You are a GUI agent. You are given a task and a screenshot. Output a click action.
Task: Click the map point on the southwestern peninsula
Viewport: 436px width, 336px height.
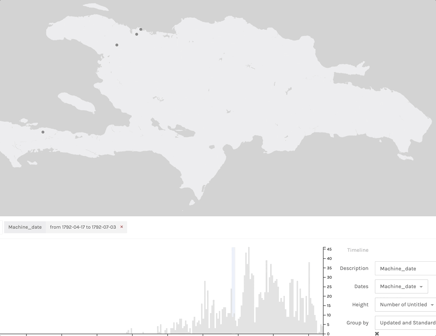[x=43, y=132]
